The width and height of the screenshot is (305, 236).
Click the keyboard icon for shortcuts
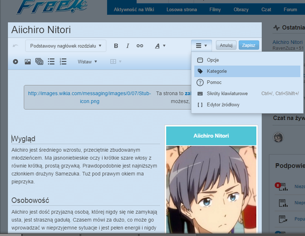tap(200, 94)
